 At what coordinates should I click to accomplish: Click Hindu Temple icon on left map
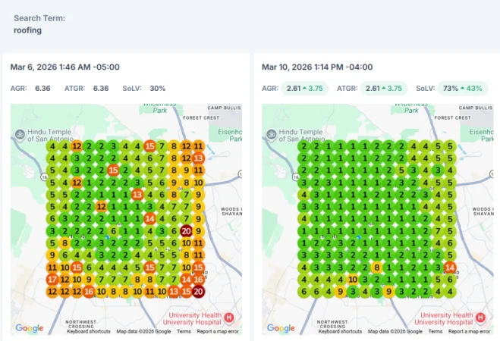click(x=20, y=134)
